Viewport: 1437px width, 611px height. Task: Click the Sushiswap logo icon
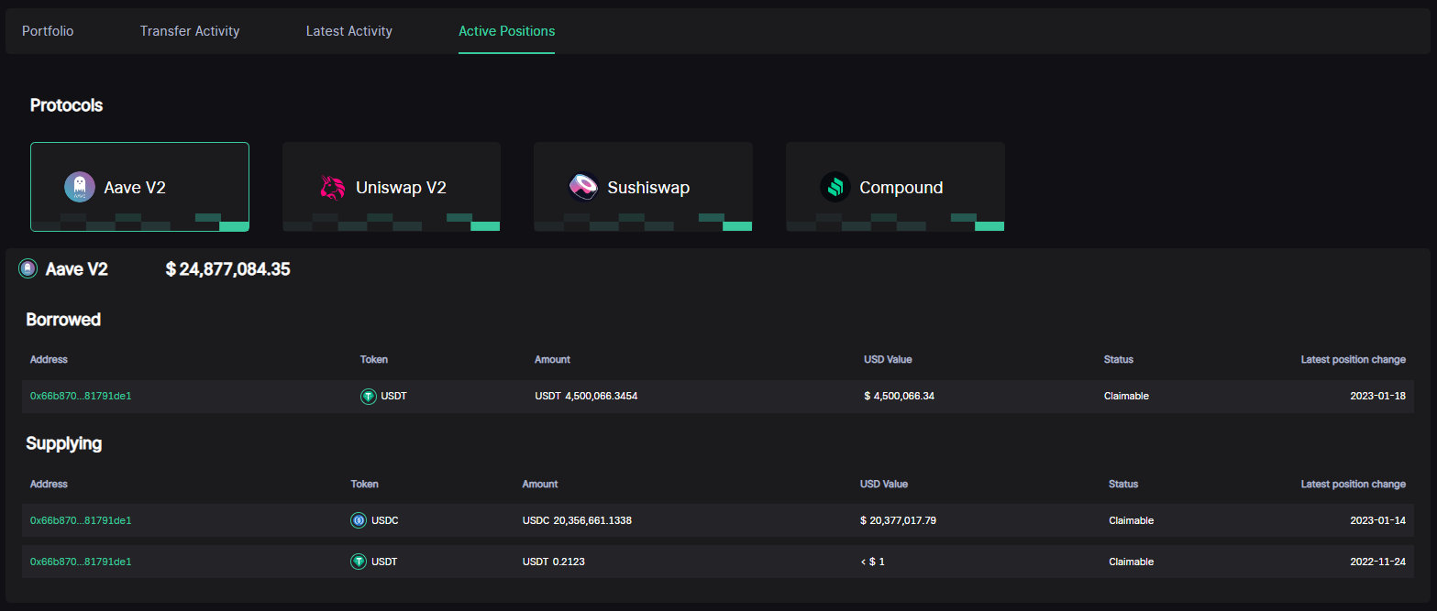point(583,187)
